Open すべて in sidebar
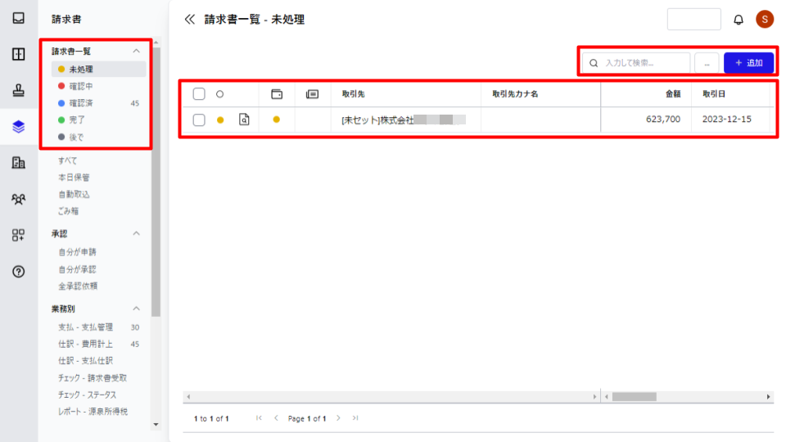 (x=68, y=160)
